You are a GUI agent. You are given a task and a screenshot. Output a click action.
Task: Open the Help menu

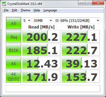37,10
